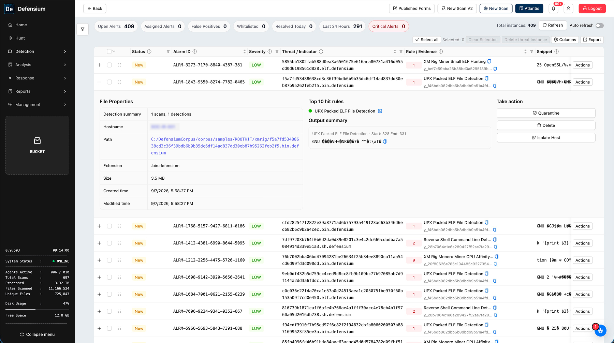614x343 pixels.
Task: Click the Status column filter icon
Action: coord(168,51)
